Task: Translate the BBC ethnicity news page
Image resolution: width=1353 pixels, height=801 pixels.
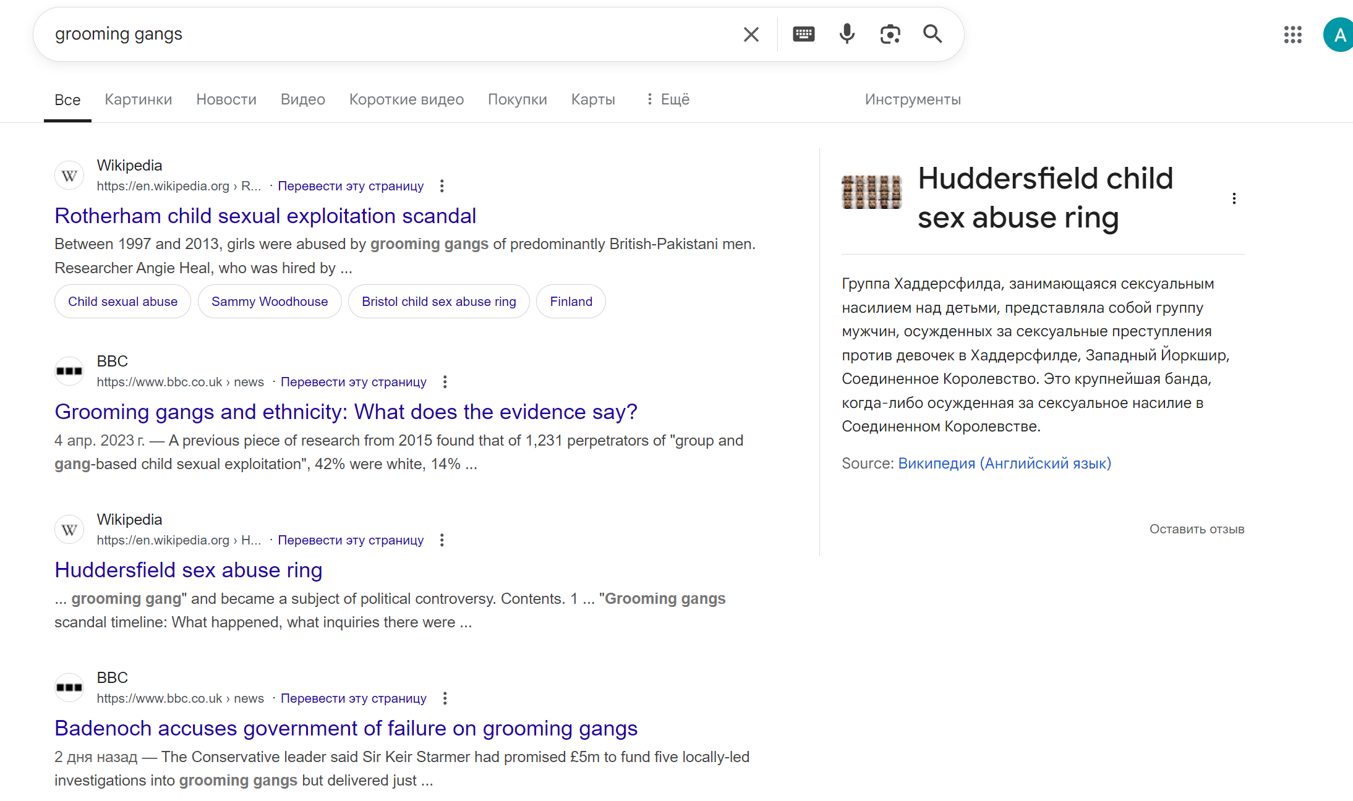Action: (x=354, y=382)
